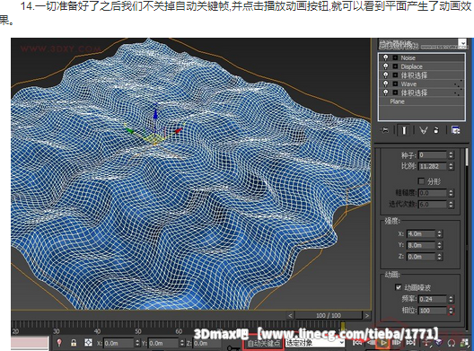Click the Go to End button
This screenshot has width=474, height=351.
click(x=410, y=343)
